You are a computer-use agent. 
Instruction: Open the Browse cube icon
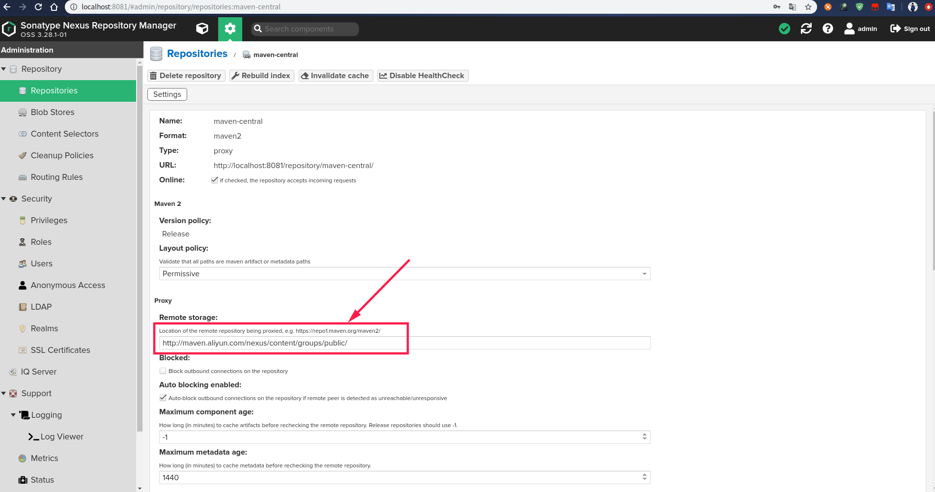tap(202, 29)
